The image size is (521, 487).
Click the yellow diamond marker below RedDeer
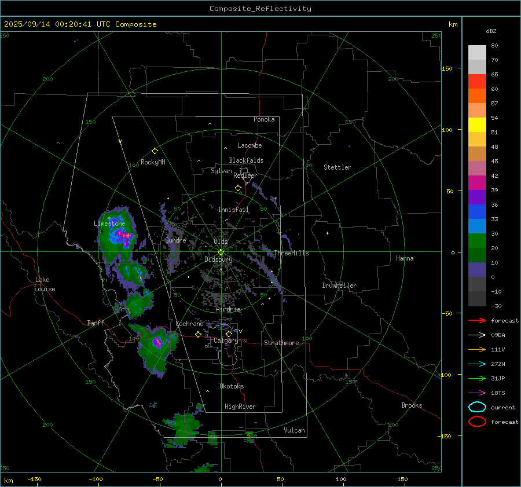pos(238,188)
